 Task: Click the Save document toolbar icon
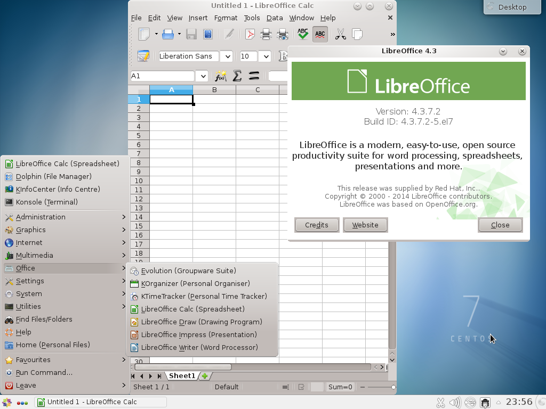[x=191, y=34]
